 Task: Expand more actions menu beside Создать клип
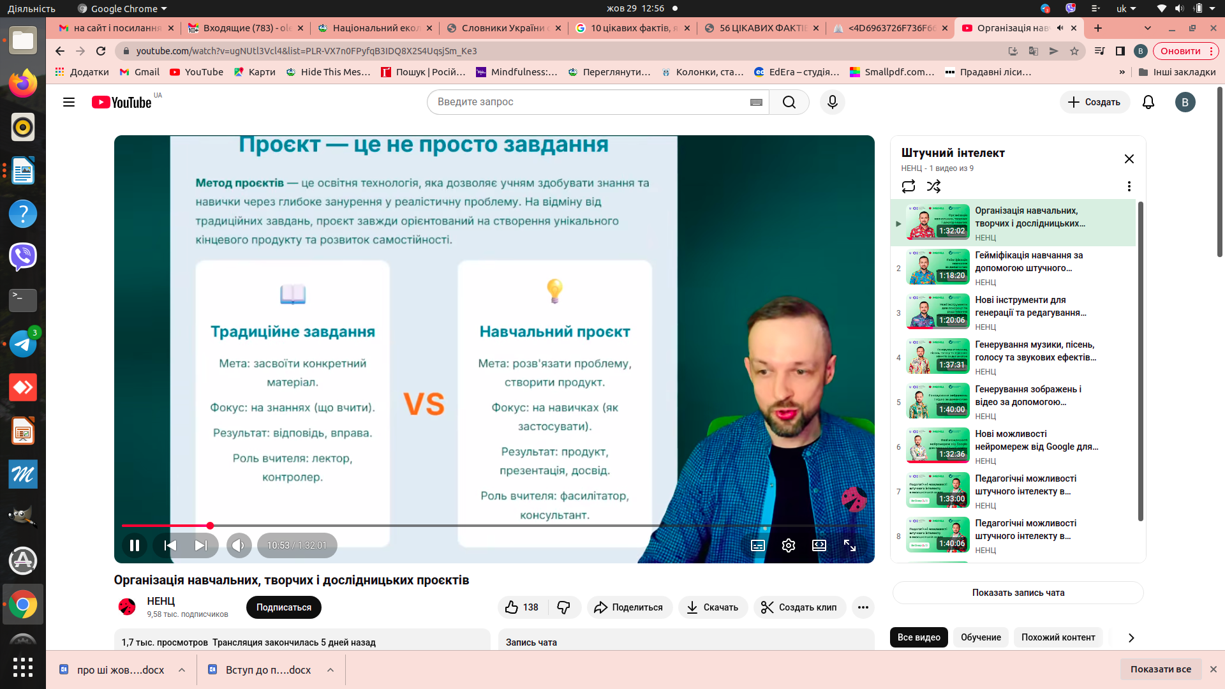863,607
